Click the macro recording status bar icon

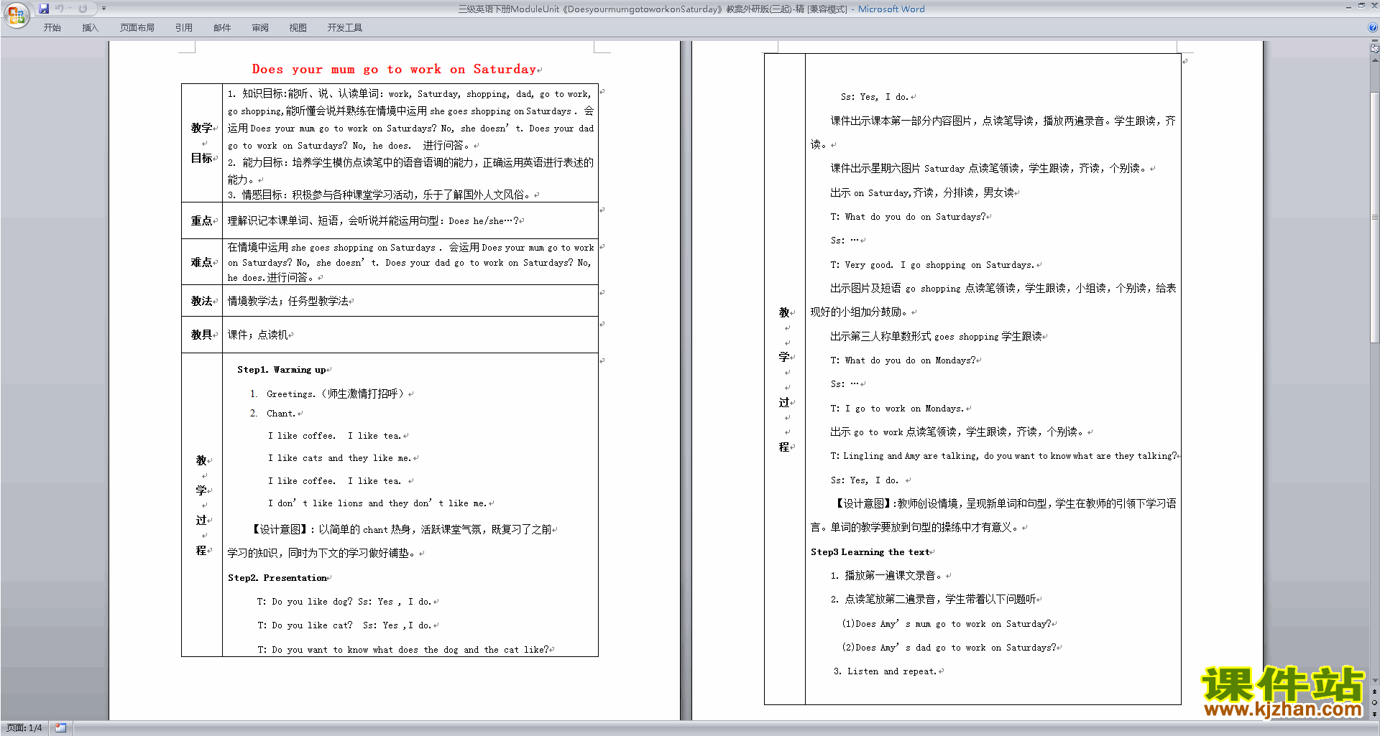pyautogui.click(x=61, y=728)
